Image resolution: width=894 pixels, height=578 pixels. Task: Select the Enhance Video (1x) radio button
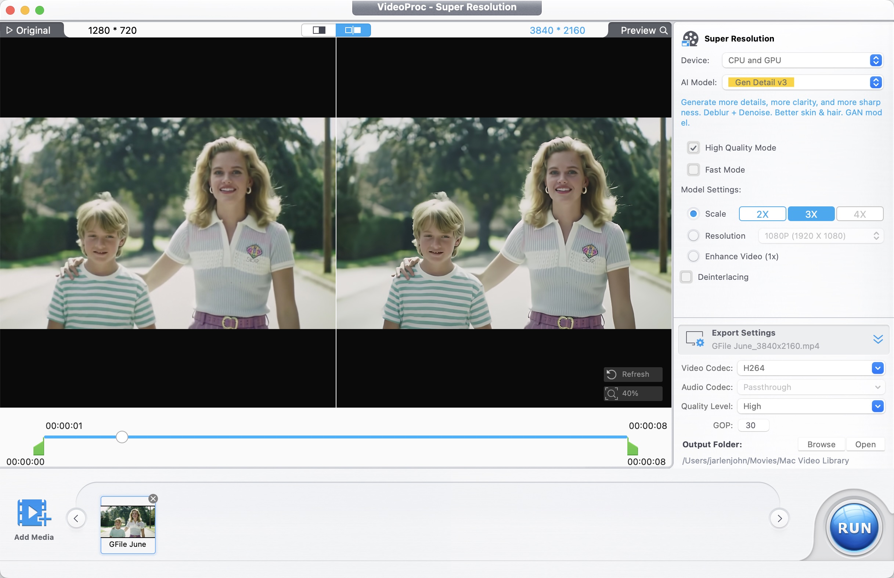(x=693, y=256)
